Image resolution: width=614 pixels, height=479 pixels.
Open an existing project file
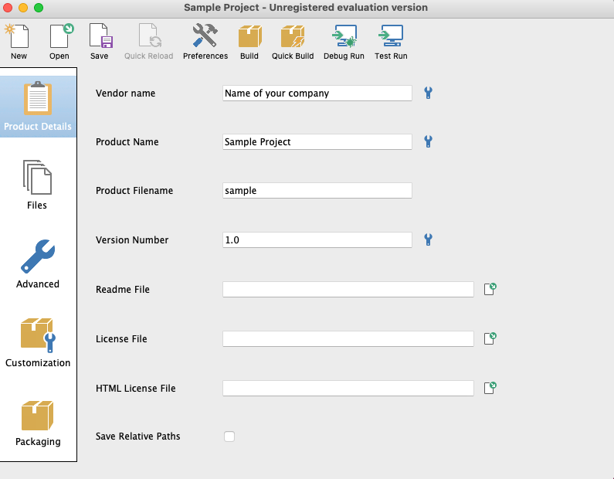tap(59, 42)
